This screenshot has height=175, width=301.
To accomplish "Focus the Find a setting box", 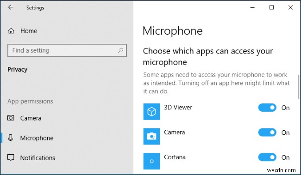I will pyautogui.click(x=67, y=50).
